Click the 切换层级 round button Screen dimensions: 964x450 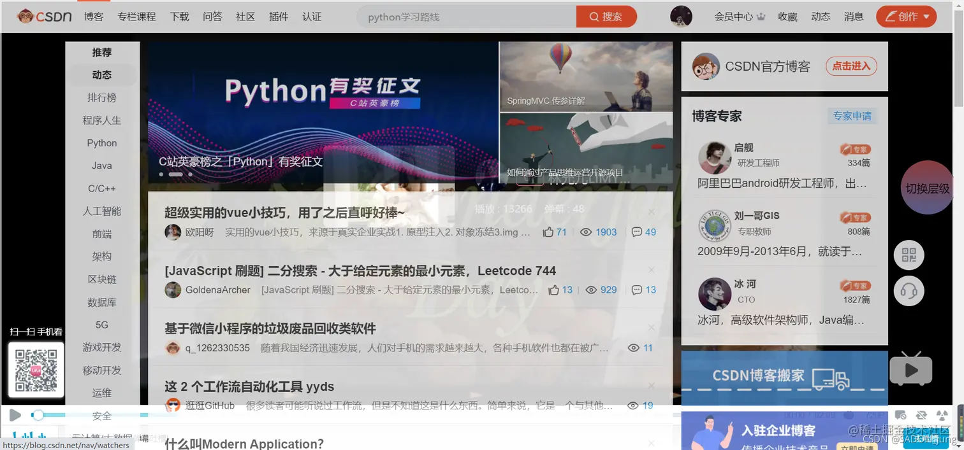(x=927, y=188)
